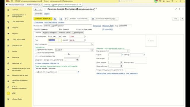Go back with left arrow button
This screenshot has width=190, height=107.
[36, 9]
